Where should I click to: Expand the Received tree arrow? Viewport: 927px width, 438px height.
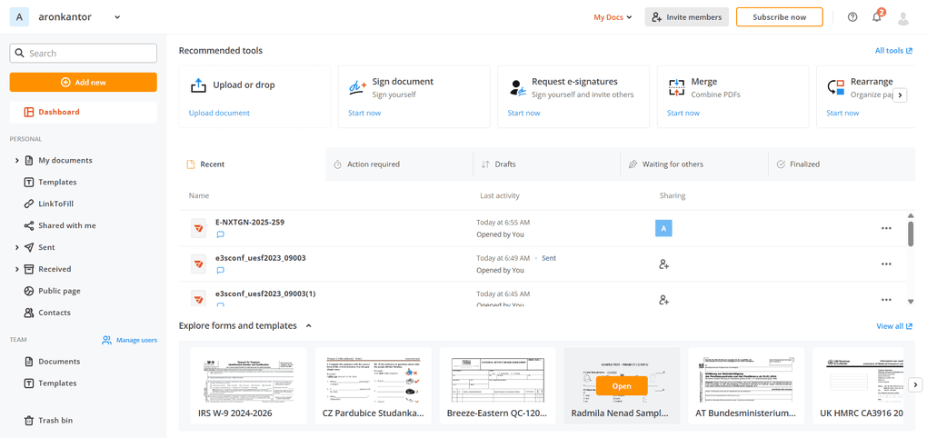click(x=16, y=270)
